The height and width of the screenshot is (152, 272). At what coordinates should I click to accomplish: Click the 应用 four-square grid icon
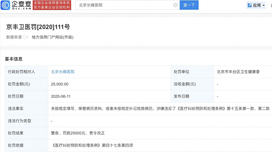click(x=250, y=5)
